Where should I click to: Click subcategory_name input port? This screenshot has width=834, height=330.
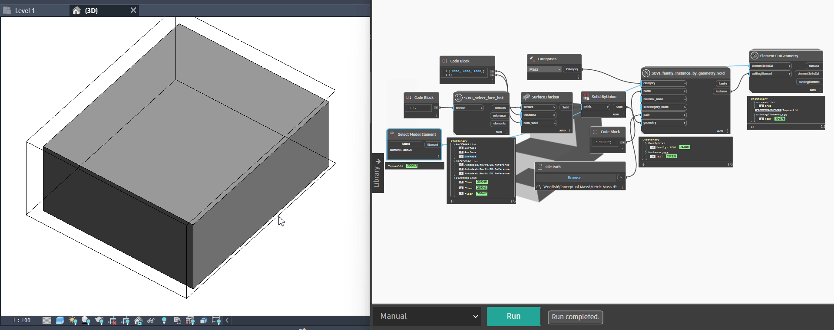point(664,107)
